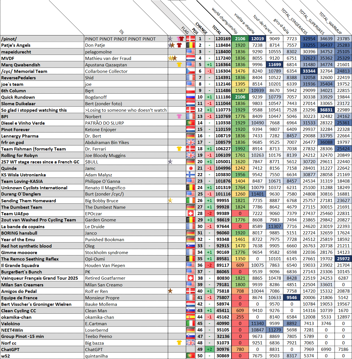Viewport: 352px width, 359px height.
Task: Click the silver star in the 257 WT stage races row
Action: [170, 162]
